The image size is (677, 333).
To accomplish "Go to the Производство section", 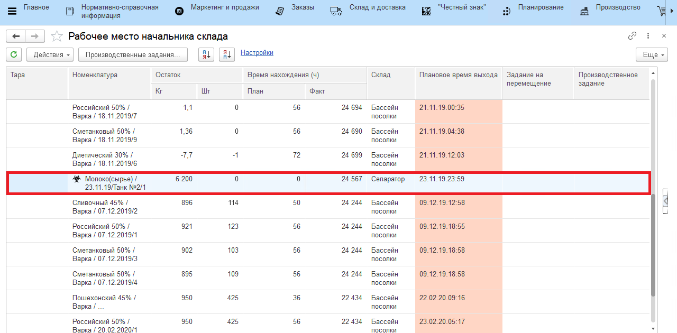I will pyautogui.click(x=618, y=7).
